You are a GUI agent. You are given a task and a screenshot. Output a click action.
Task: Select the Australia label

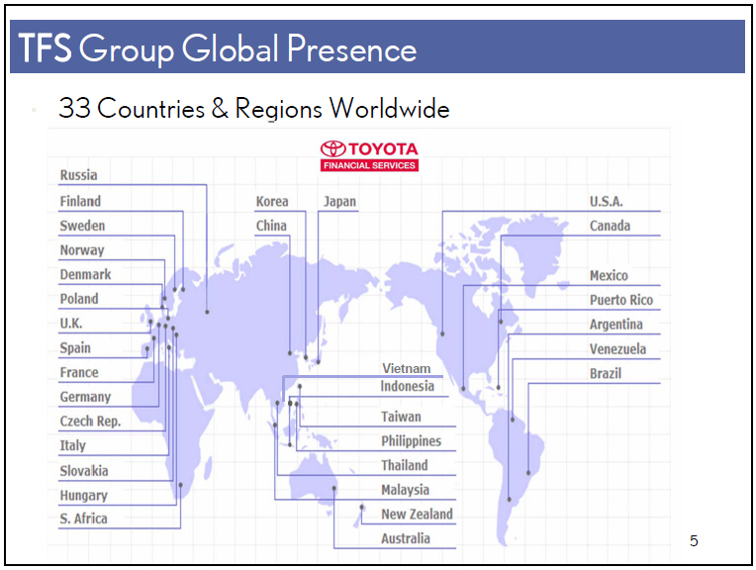(x=406, y=538)
